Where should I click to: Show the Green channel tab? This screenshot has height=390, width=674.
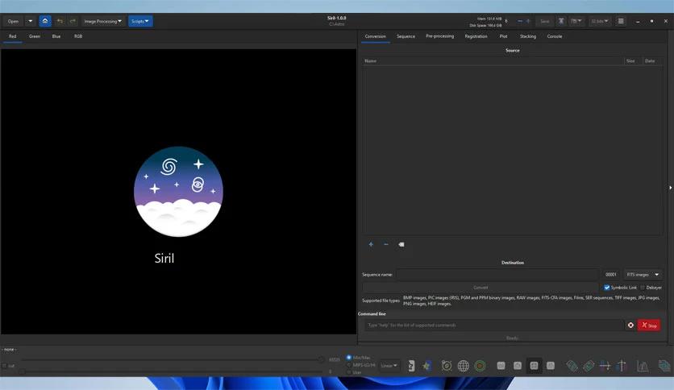point(35,36)
